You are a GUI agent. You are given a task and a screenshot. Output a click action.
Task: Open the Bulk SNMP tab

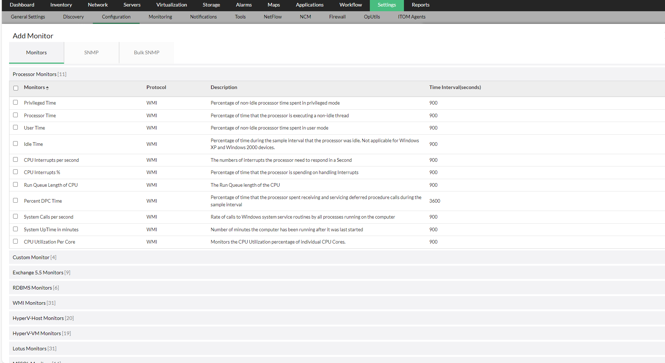(146, 52)
